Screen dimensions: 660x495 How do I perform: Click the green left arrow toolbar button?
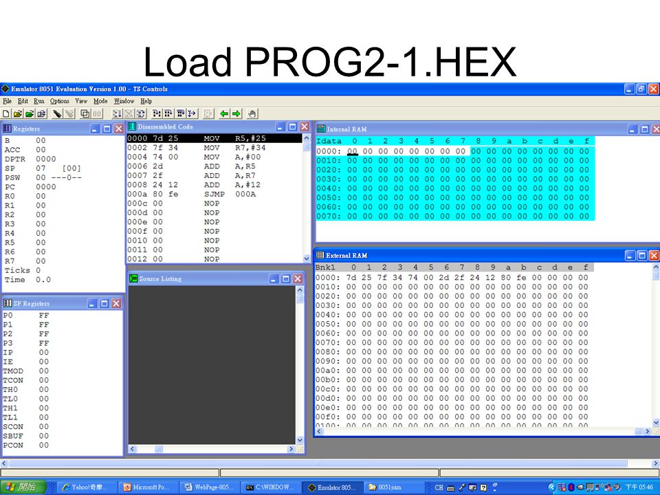pyautogui.click(x=224, y=113)
